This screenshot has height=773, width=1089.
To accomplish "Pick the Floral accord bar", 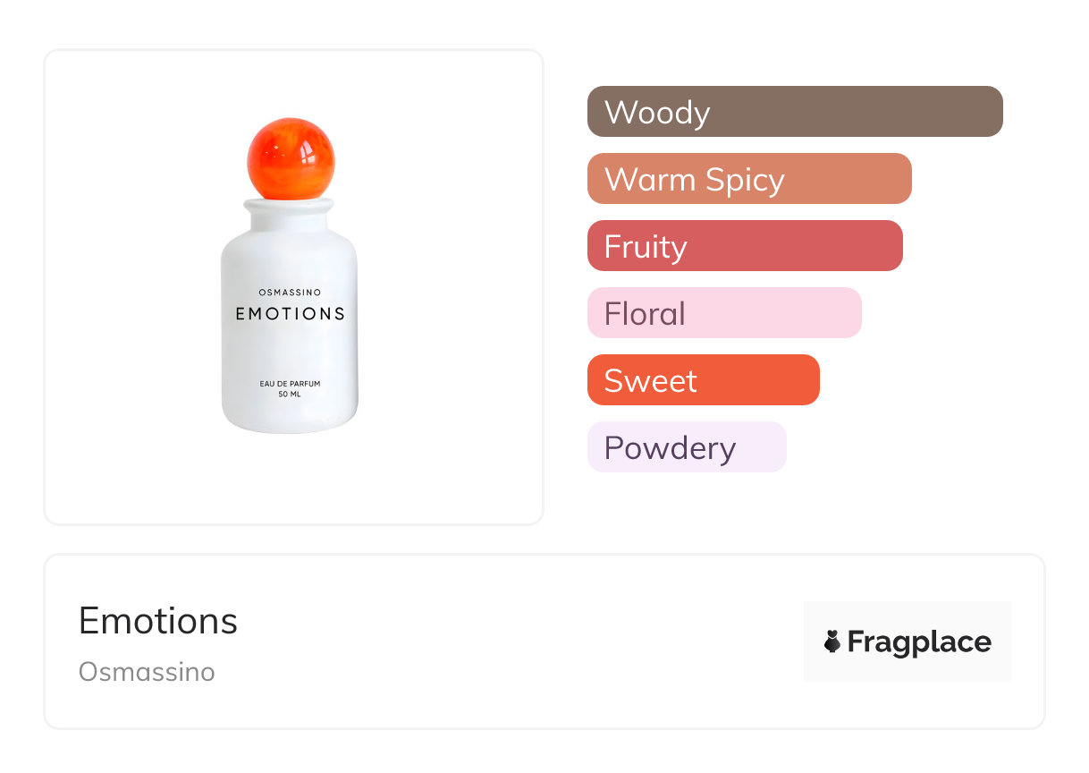I will point(723,313).
